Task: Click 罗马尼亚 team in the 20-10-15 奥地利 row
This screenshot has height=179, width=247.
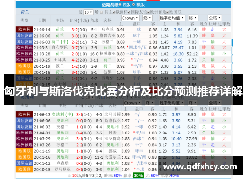Action: click(62, 170)
